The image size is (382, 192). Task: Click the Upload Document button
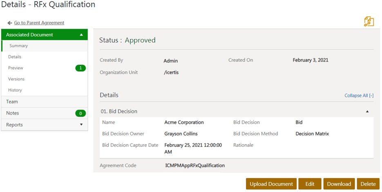point(271,184)
